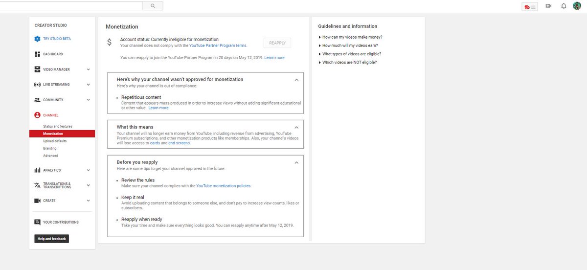This screenshot has width=587, height=270.
Task: Click the Video Manager icon
Action: [38, 69]
